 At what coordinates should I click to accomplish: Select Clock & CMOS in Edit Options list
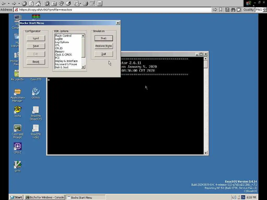pyautogui.click(x=63, y=55)
